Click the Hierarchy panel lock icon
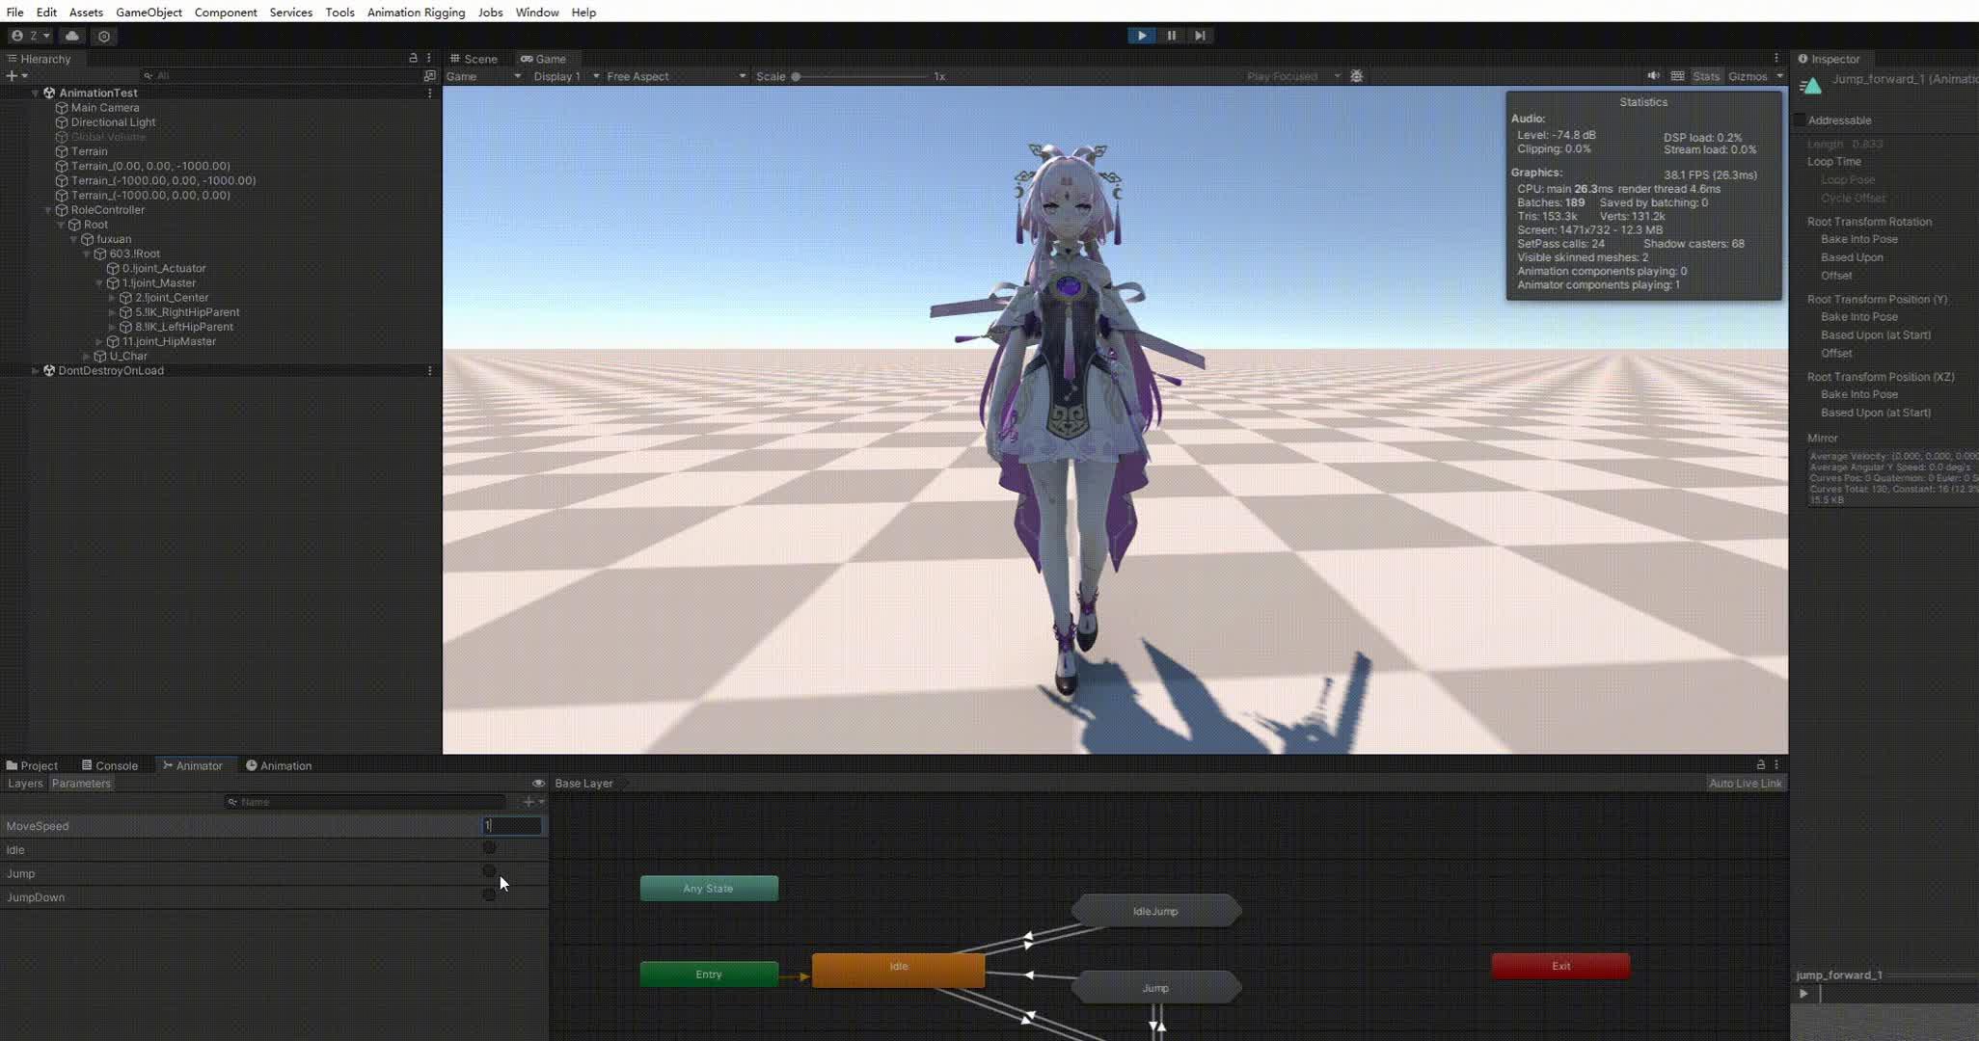The height and width of the screenshot is (1041, 1979). [x=413, y=59]
